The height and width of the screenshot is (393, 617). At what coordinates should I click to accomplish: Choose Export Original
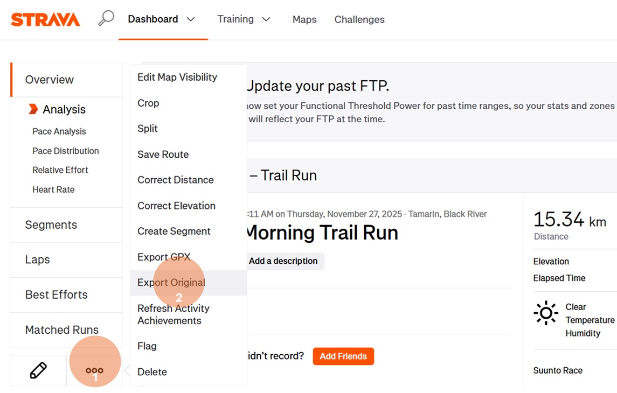click(171, 282)
